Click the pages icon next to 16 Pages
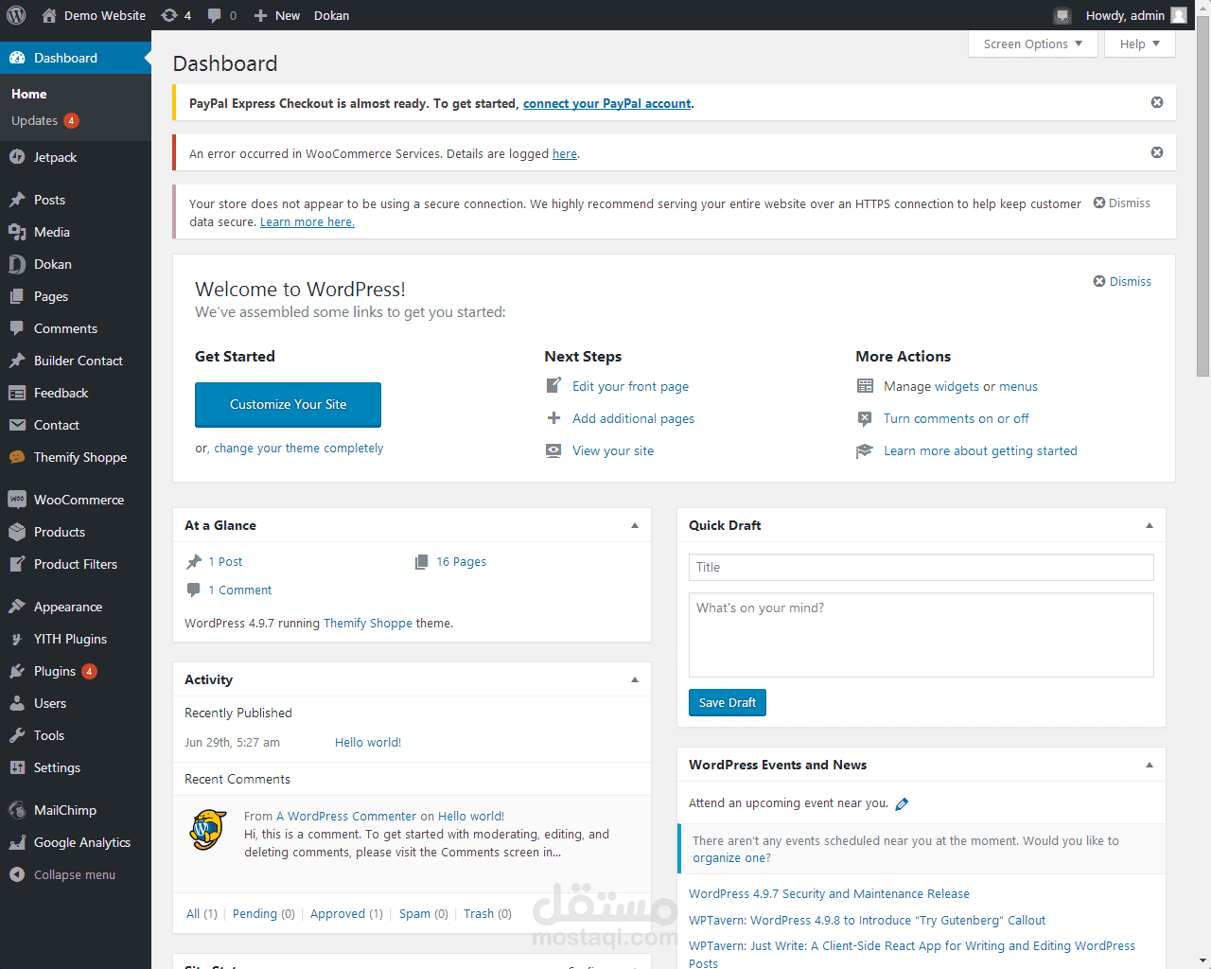1211x969 pixels. [422, 561]
